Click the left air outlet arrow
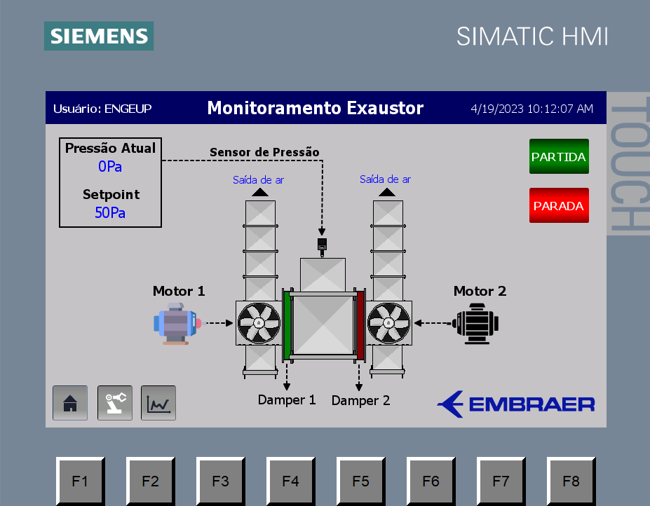This screenshot has width=650, height=506. coord(260,192)
